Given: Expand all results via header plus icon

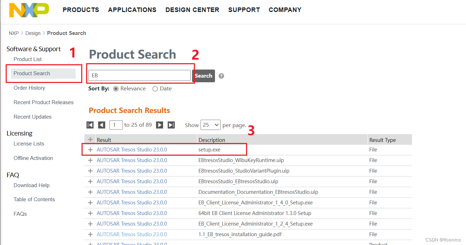Looking at the screenshot, I should point(90,140).
